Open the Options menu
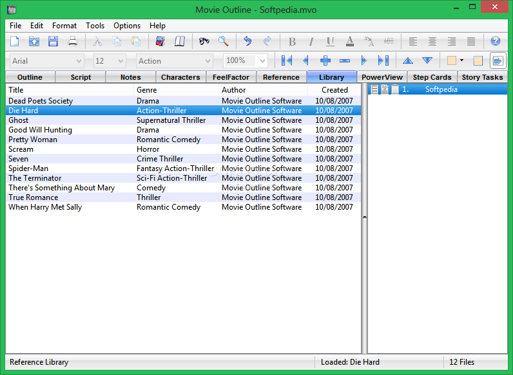Viewport: 513px width, 375px height. pyautogui.click(x=126, y=26)
